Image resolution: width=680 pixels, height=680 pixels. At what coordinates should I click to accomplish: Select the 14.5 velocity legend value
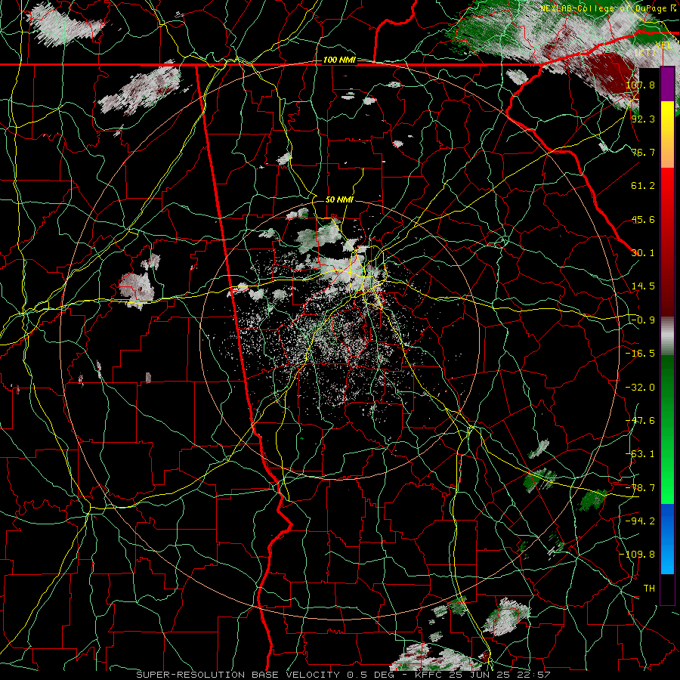pos(643,286)
